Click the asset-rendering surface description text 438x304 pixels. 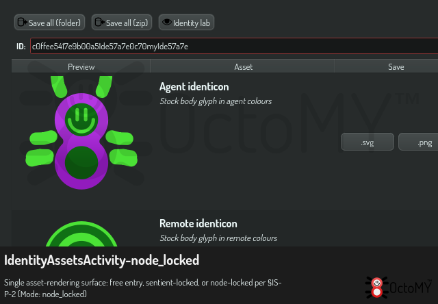tap(143, 288)
